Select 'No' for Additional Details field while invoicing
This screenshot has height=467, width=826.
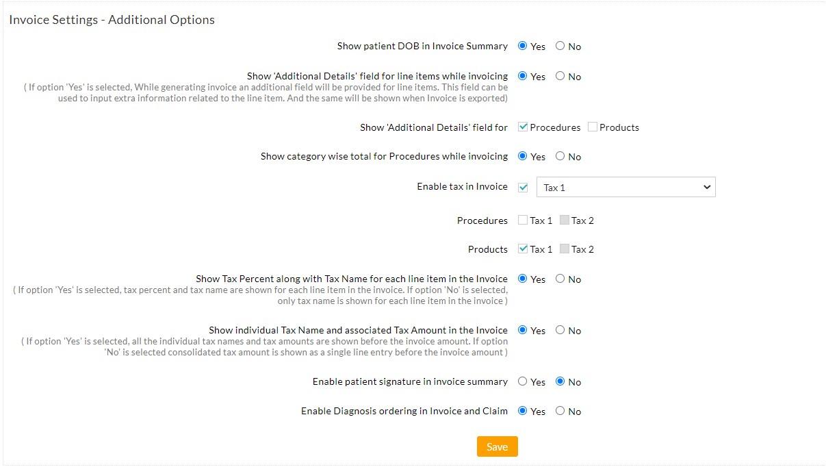click(560, 76)
